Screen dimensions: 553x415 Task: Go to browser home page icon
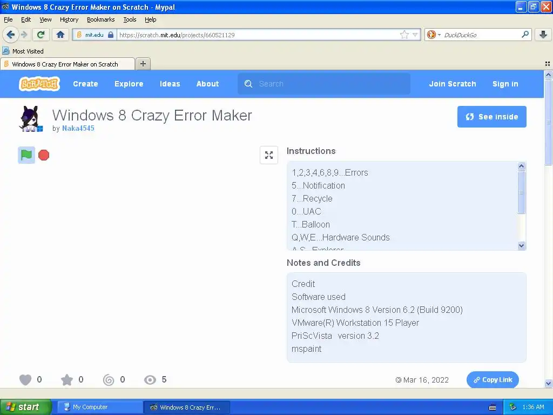coord(60,35)
